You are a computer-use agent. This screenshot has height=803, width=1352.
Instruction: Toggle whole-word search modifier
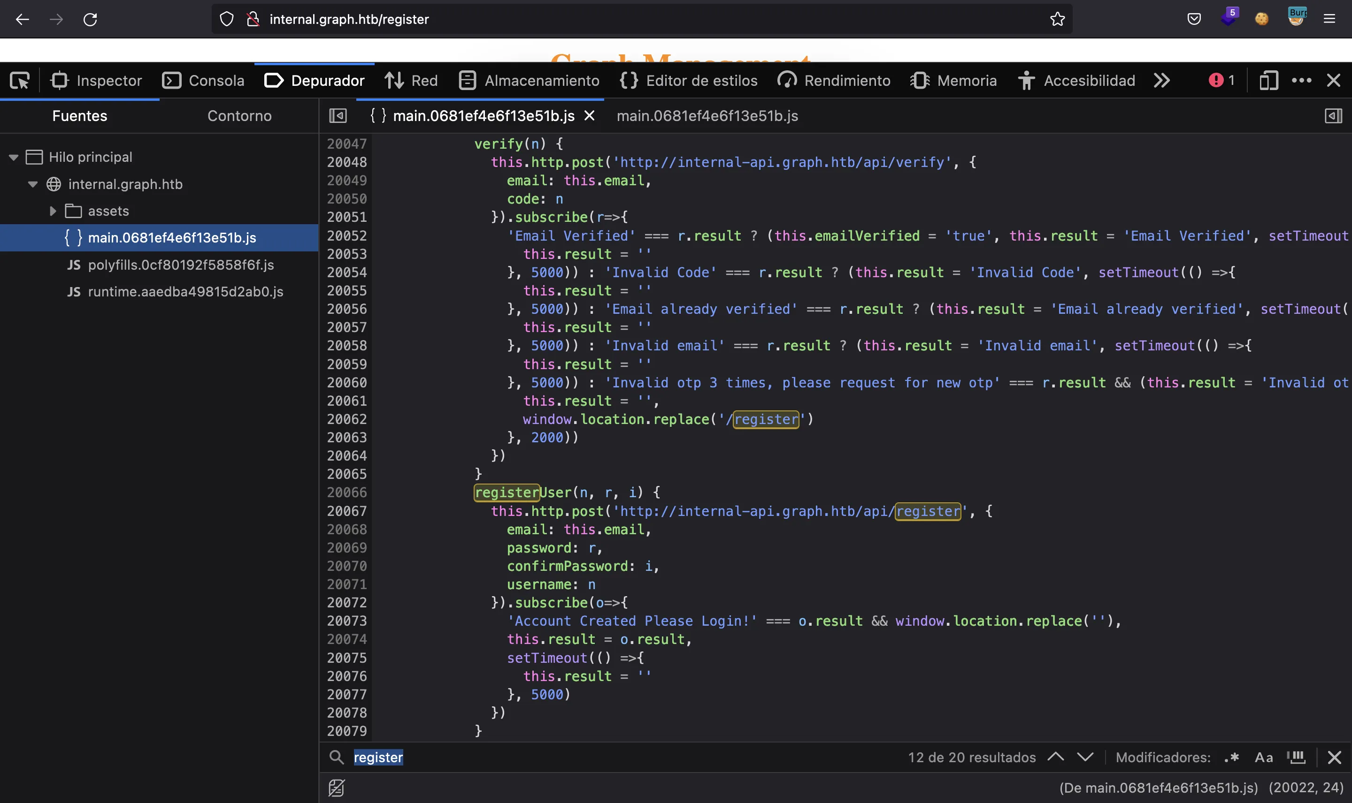tap(1296, 758)
